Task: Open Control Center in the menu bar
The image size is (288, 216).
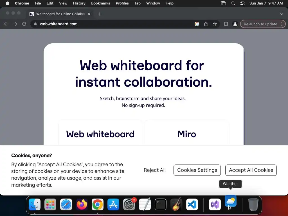Action: coord(242,3)
